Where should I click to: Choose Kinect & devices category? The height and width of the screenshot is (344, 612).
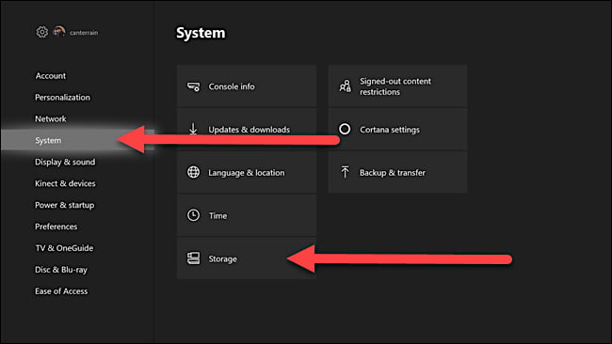pyautogui.click(x=65, y=183)
